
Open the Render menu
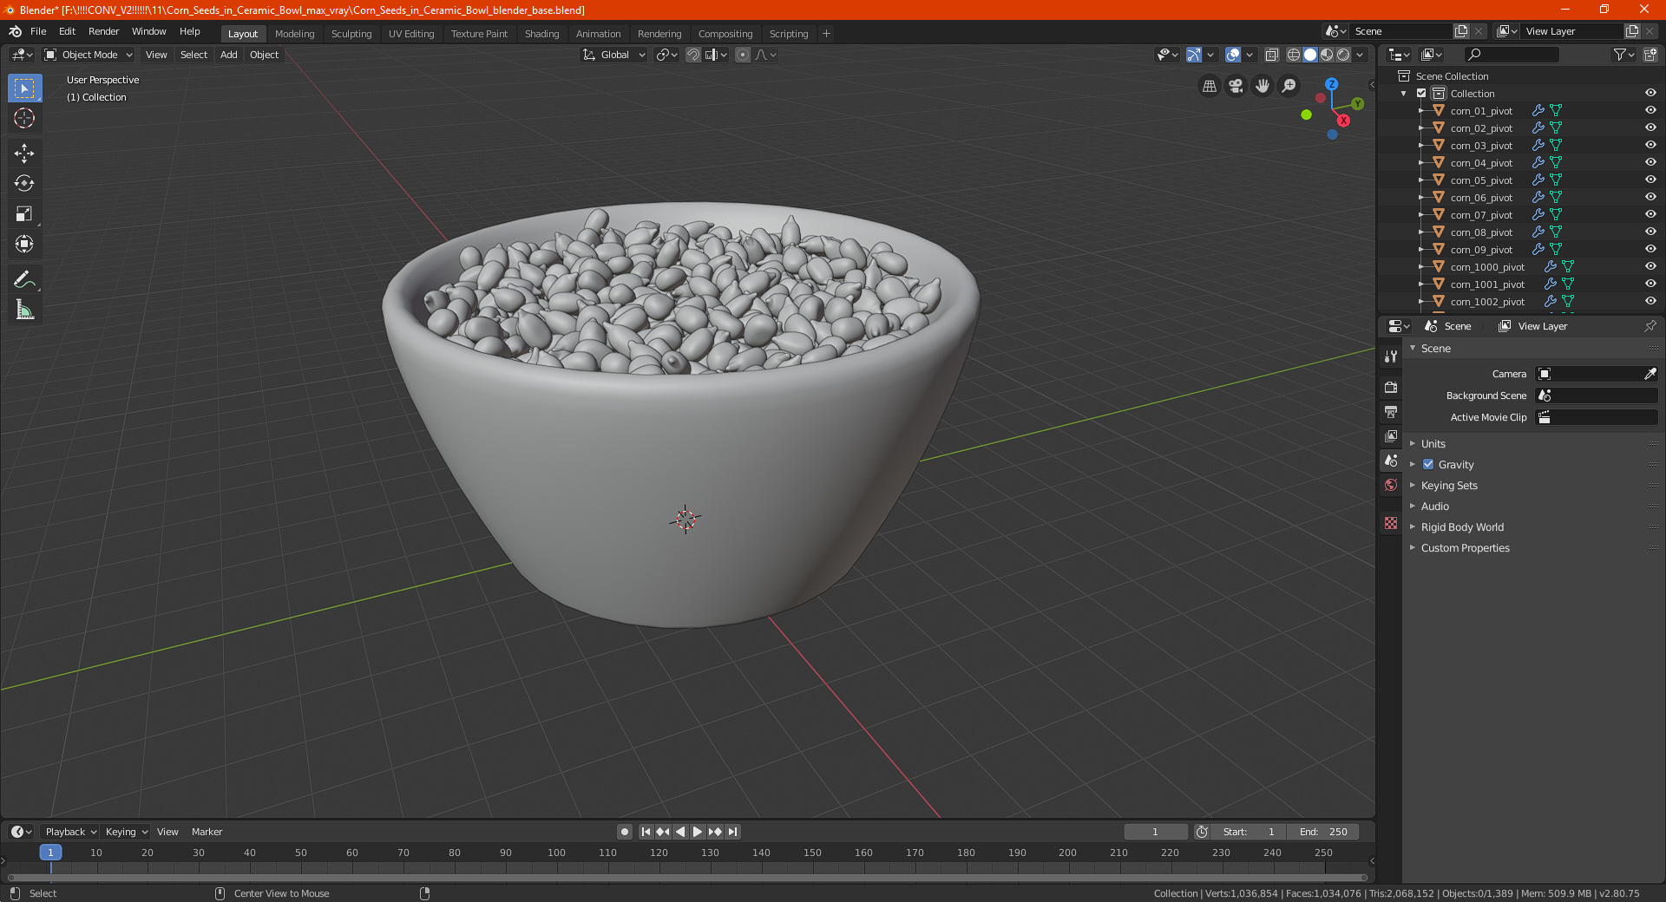click(x=103, y=31)
